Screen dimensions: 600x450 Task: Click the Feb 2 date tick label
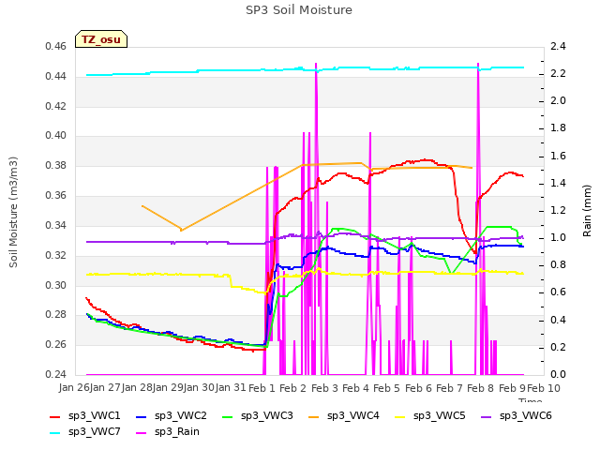coord(293,388)
